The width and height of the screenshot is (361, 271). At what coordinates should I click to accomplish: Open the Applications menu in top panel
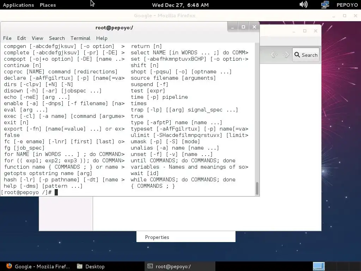18,5
